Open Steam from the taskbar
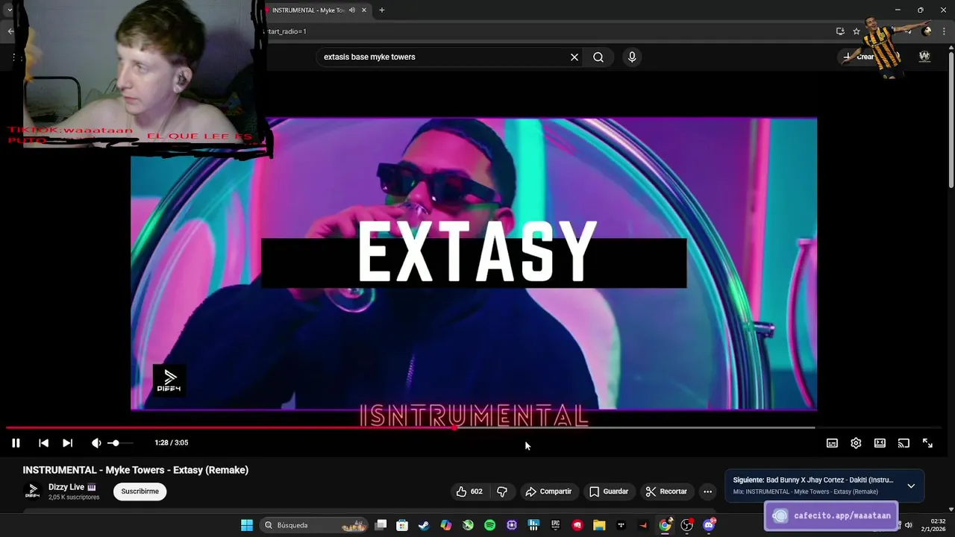The height and width of the screenshot is (537, 955). coord(424,525)
